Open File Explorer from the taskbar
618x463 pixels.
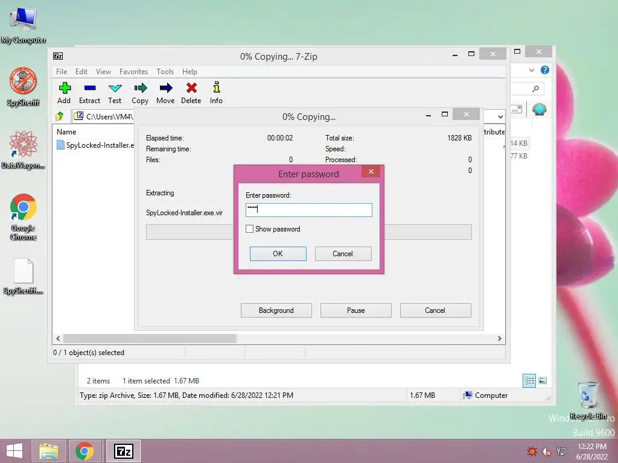(x=48, y=451)
